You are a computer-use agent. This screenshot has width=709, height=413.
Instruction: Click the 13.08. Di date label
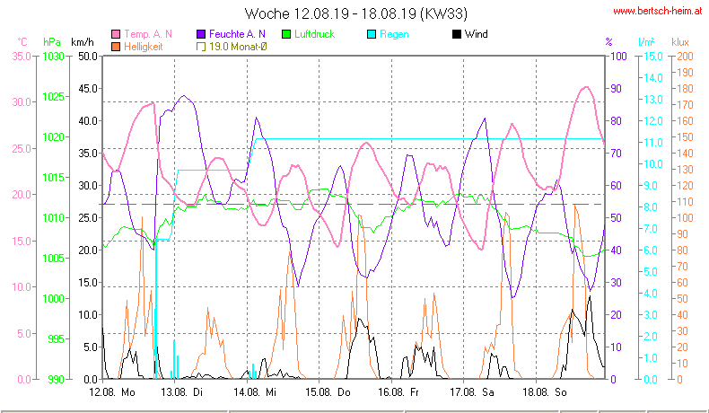[182, 392]
